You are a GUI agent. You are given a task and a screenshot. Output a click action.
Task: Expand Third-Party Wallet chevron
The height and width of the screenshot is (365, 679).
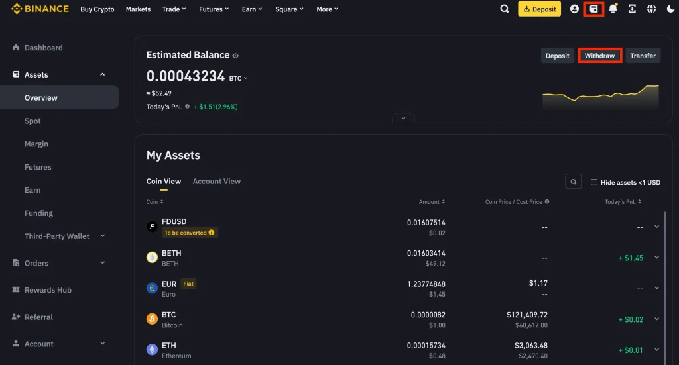103,236
